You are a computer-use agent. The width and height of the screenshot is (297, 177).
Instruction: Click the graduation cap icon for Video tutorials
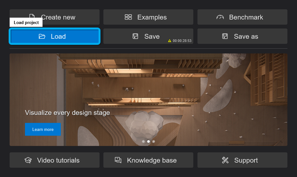pyautogui.click(x=28, y=160)
